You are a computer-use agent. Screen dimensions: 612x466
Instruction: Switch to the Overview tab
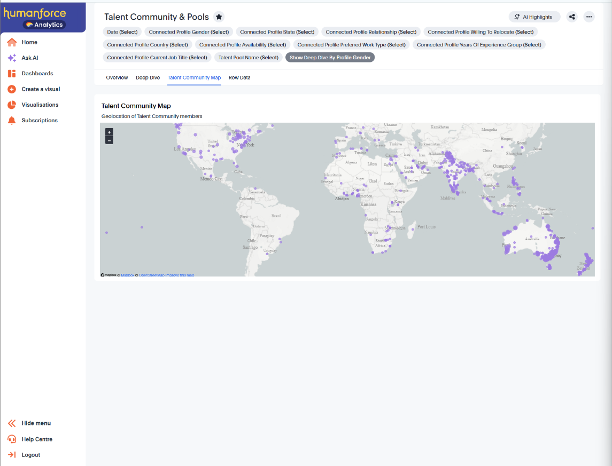pyautogui.click(x=117, y=77)
